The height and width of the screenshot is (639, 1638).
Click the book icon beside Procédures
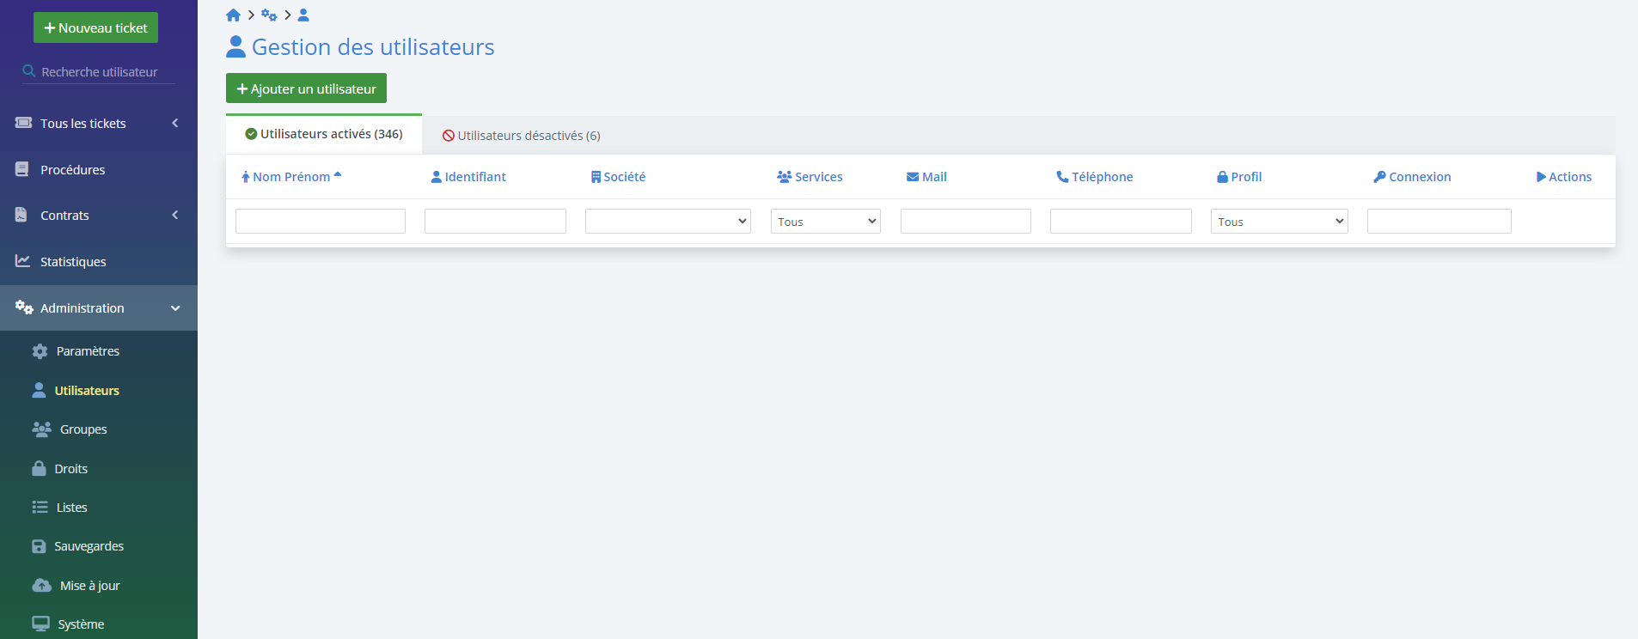click(22, 169)
